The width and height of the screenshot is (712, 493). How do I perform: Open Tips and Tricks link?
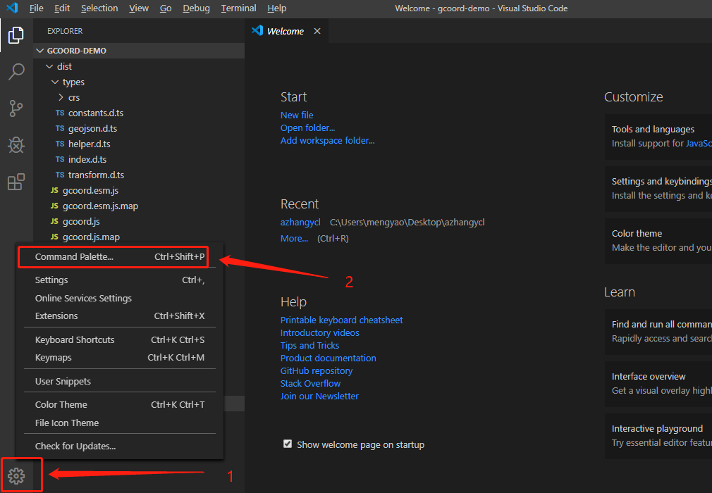coord(309,345)
